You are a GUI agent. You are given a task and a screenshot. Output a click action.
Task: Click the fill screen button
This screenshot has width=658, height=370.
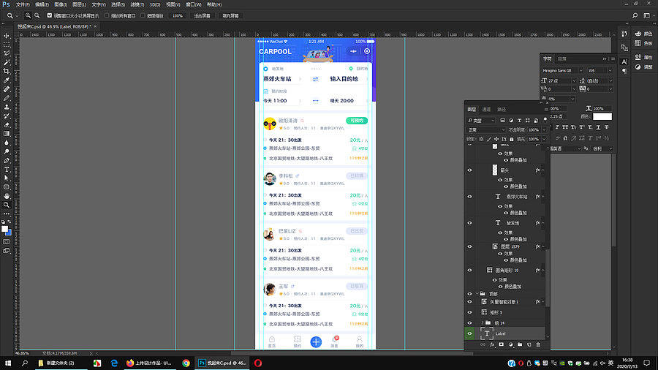coord(230,15)
